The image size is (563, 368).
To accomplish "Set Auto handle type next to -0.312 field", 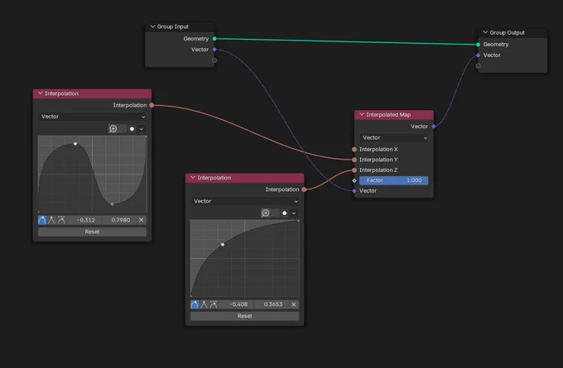I will click(x=42, y=220).
